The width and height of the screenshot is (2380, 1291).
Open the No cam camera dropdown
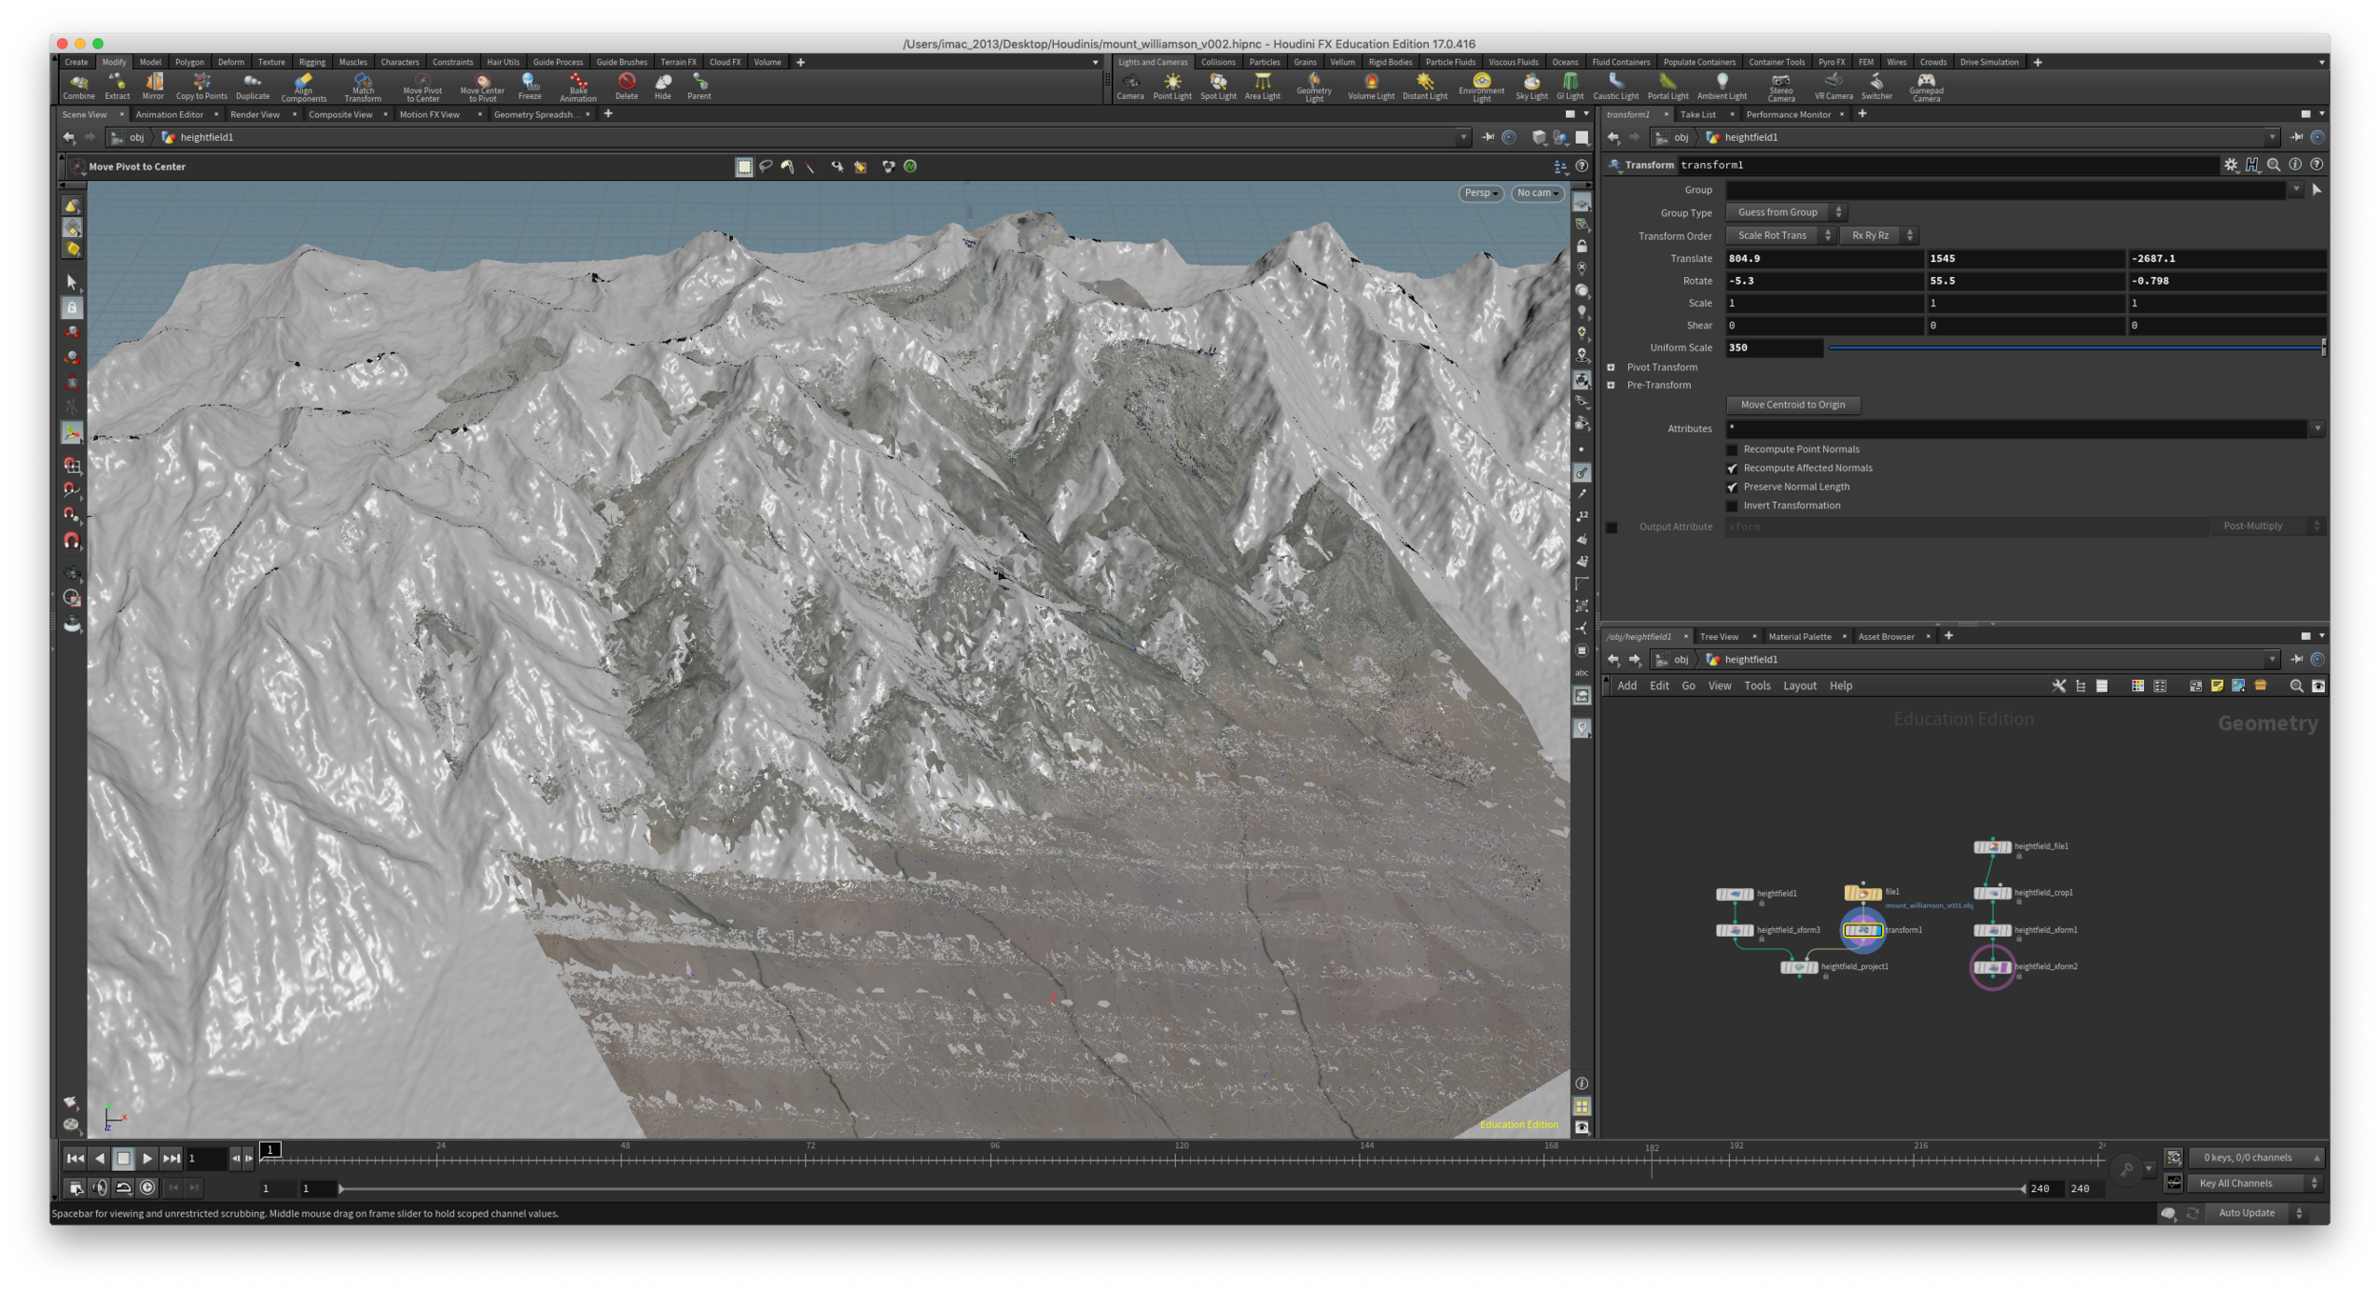tap(1537, 193)
